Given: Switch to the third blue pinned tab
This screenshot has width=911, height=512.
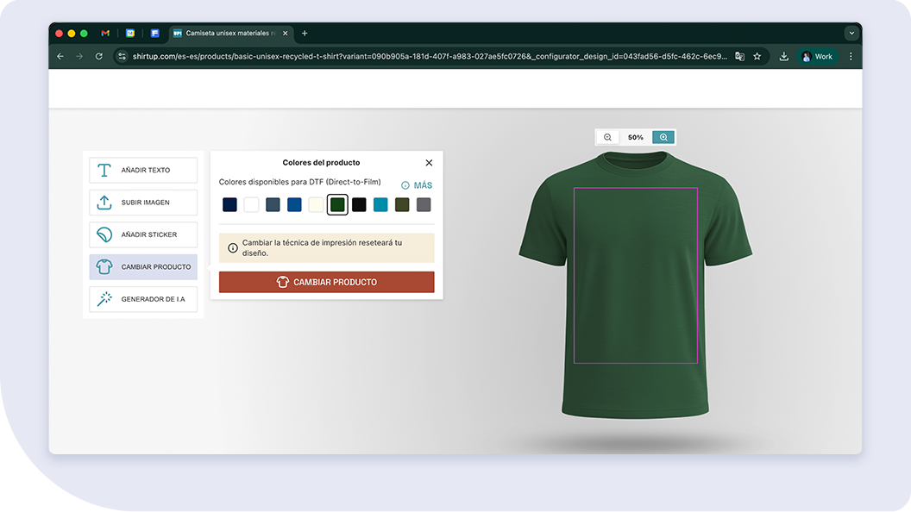Looking at the screenshot, I should tap(154, 33).
